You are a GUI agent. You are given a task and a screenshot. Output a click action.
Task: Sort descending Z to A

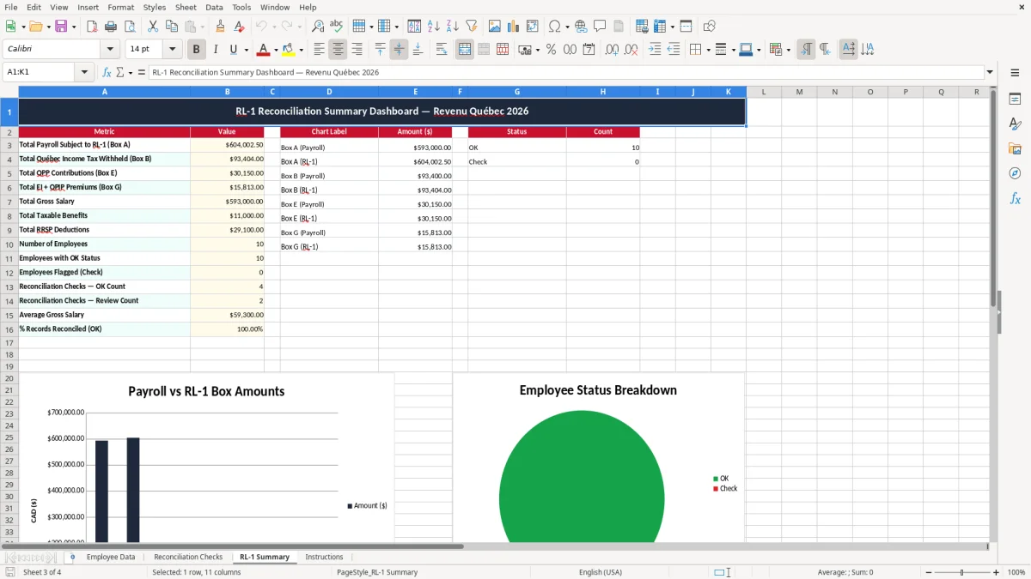tap(452, 27)
